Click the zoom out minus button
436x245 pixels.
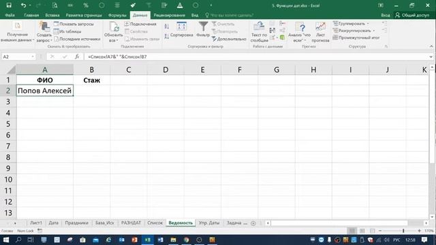[380, 231]
